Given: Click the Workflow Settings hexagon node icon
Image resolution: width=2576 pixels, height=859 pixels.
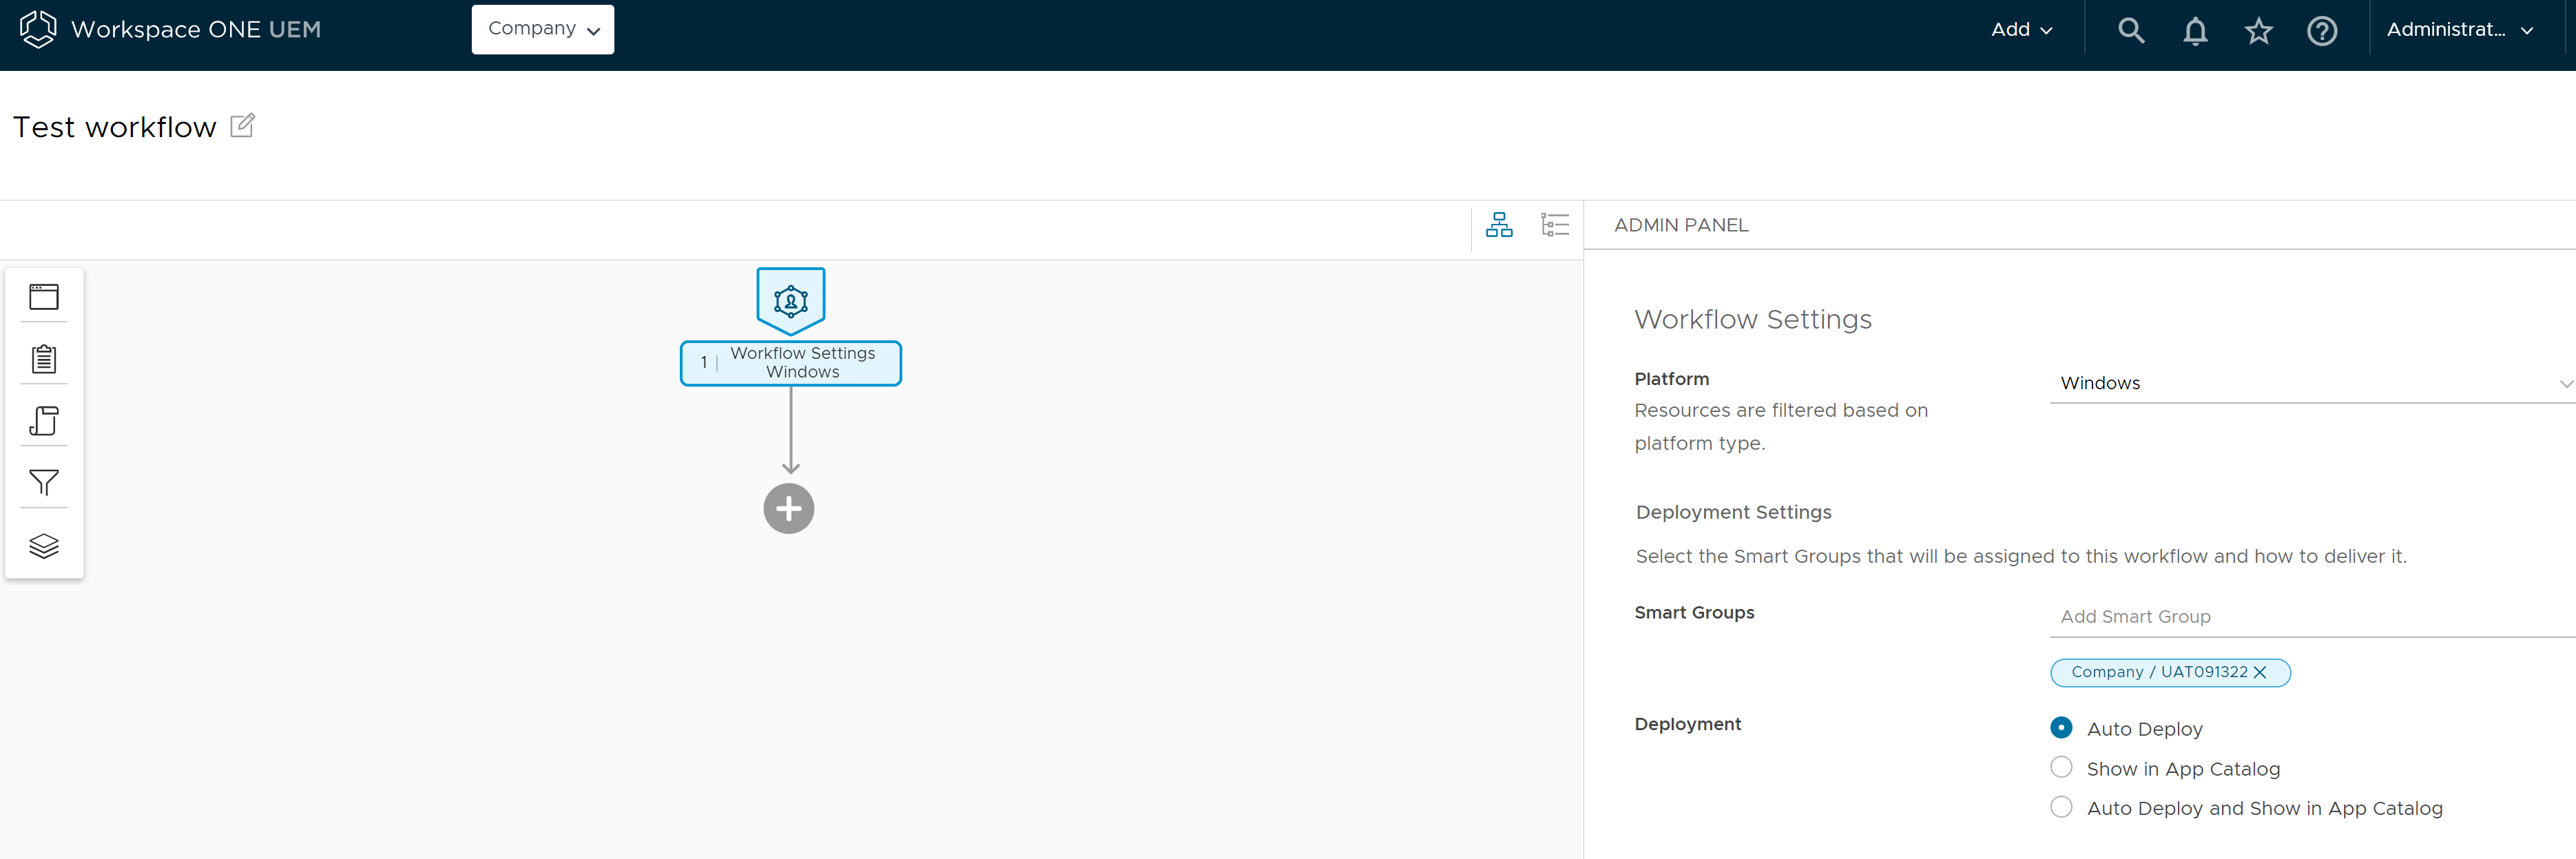Looking at the screenshot, I should [x=791, y=300].
